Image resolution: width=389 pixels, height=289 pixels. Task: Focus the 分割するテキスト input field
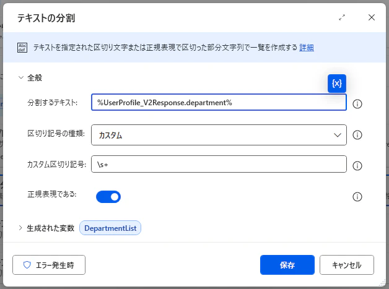tap(219, 102)
